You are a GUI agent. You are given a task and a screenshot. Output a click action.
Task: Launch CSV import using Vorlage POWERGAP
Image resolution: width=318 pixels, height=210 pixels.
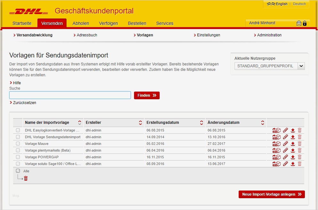(276, 157)
